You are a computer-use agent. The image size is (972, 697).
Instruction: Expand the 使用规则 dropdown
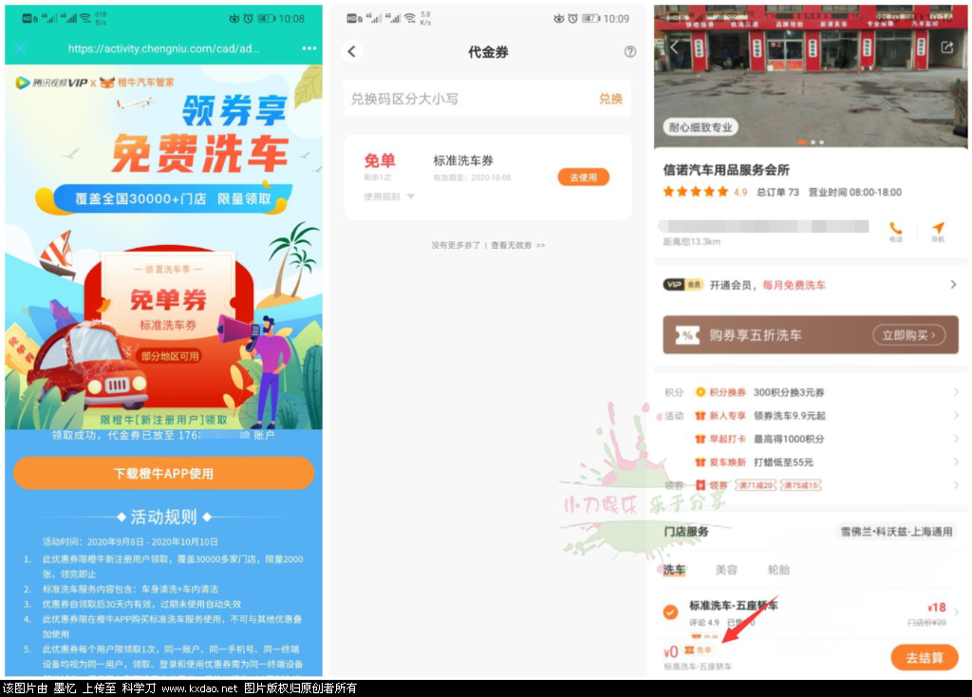(388, 197)
